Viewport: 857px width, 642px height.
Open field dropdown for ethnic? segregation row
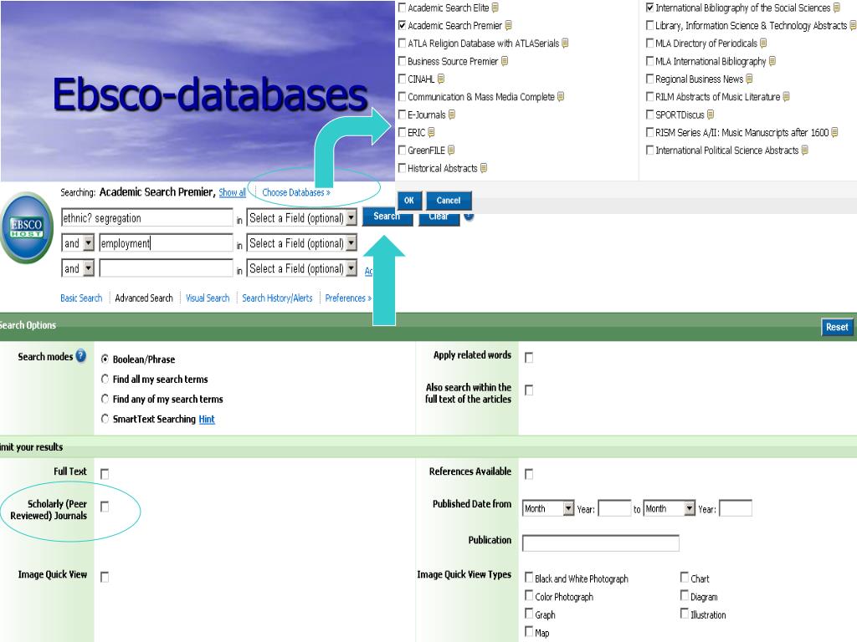click(301, 218)
